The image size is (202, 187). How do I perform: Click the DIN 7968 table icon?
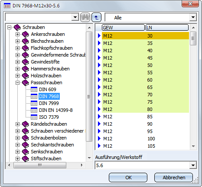pyautogui.click(x=34, y=96)
